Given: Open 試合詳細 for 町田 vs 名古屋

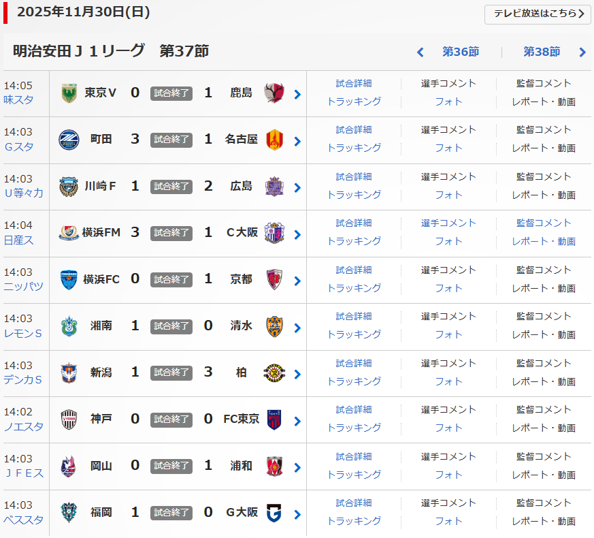Looking at the screenshot, I should tap(354, 129).
